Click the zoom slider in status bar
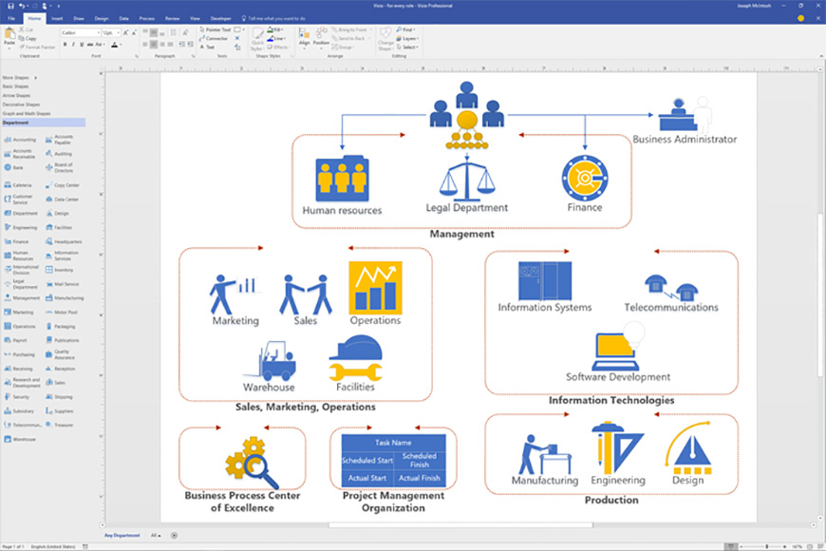This screenshot has height=551, width=826. 765,546
